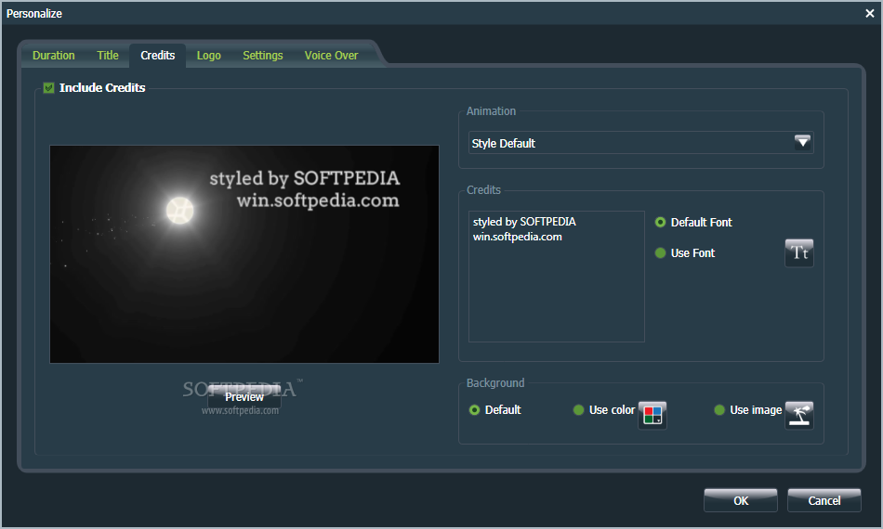This screenshot has height=529, width=883.
Task: Click inside the credits text box
Action: (557, 277)
